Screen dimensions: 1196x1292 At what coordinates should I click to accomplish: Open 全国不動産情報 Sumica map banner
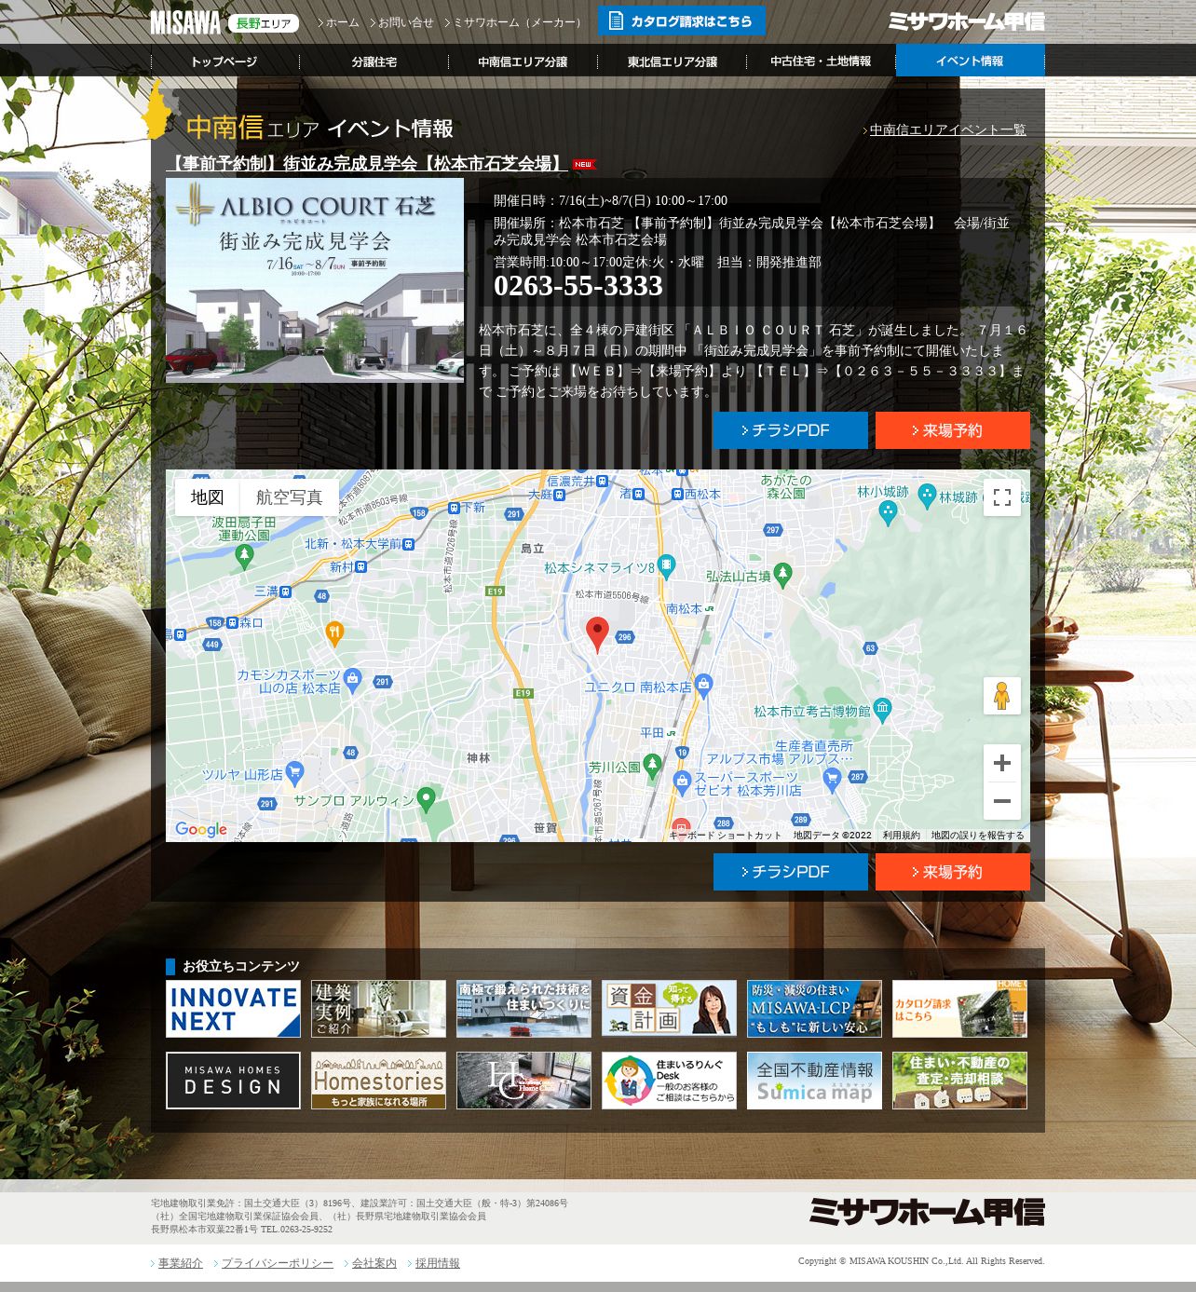click(814, 1081)
